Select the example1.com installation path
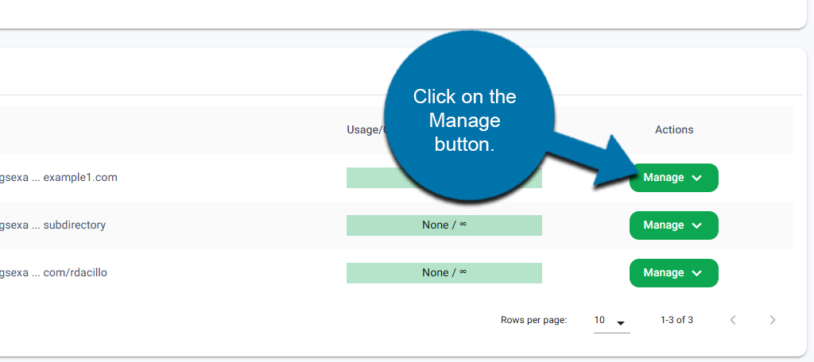 (x=59, y=178)
